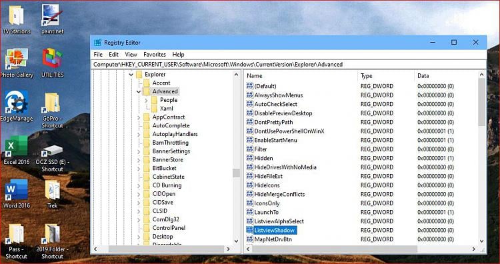Image resolution: width=500 pixels, height=264 pixels.
Task: Open the Edit menu
Action: point(113,55)
